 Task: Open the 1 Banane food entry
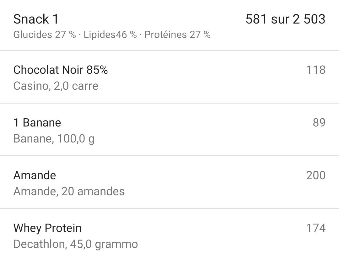point(37,122)
